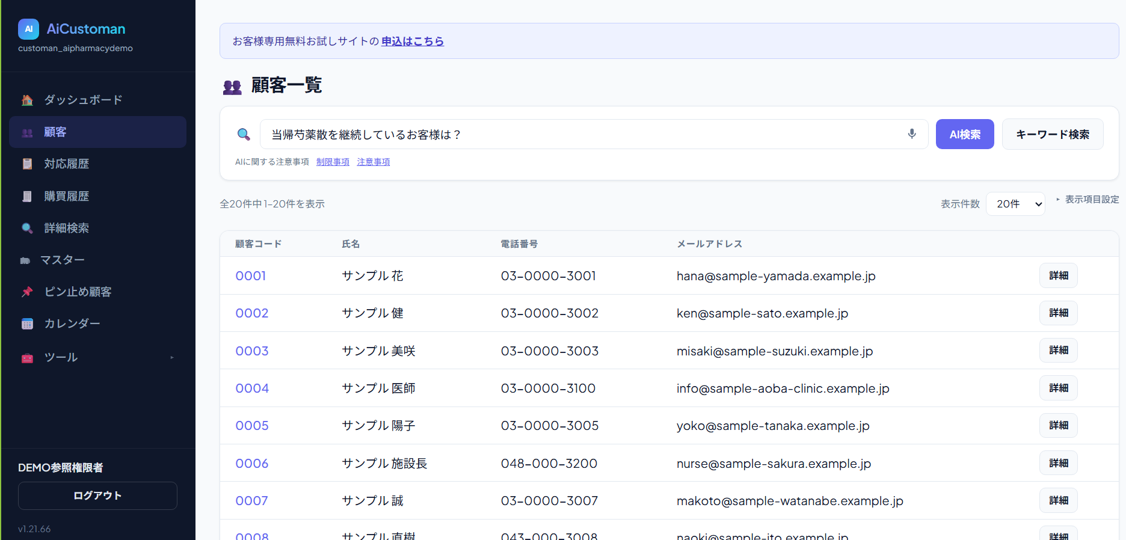Click the カレンダー calendar icon

[x=27, y=324]
